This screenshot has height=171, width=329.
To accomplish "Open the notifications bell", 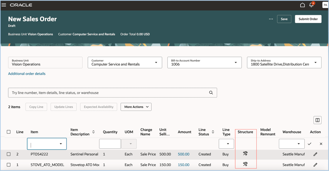I will (x=311, y=5).
